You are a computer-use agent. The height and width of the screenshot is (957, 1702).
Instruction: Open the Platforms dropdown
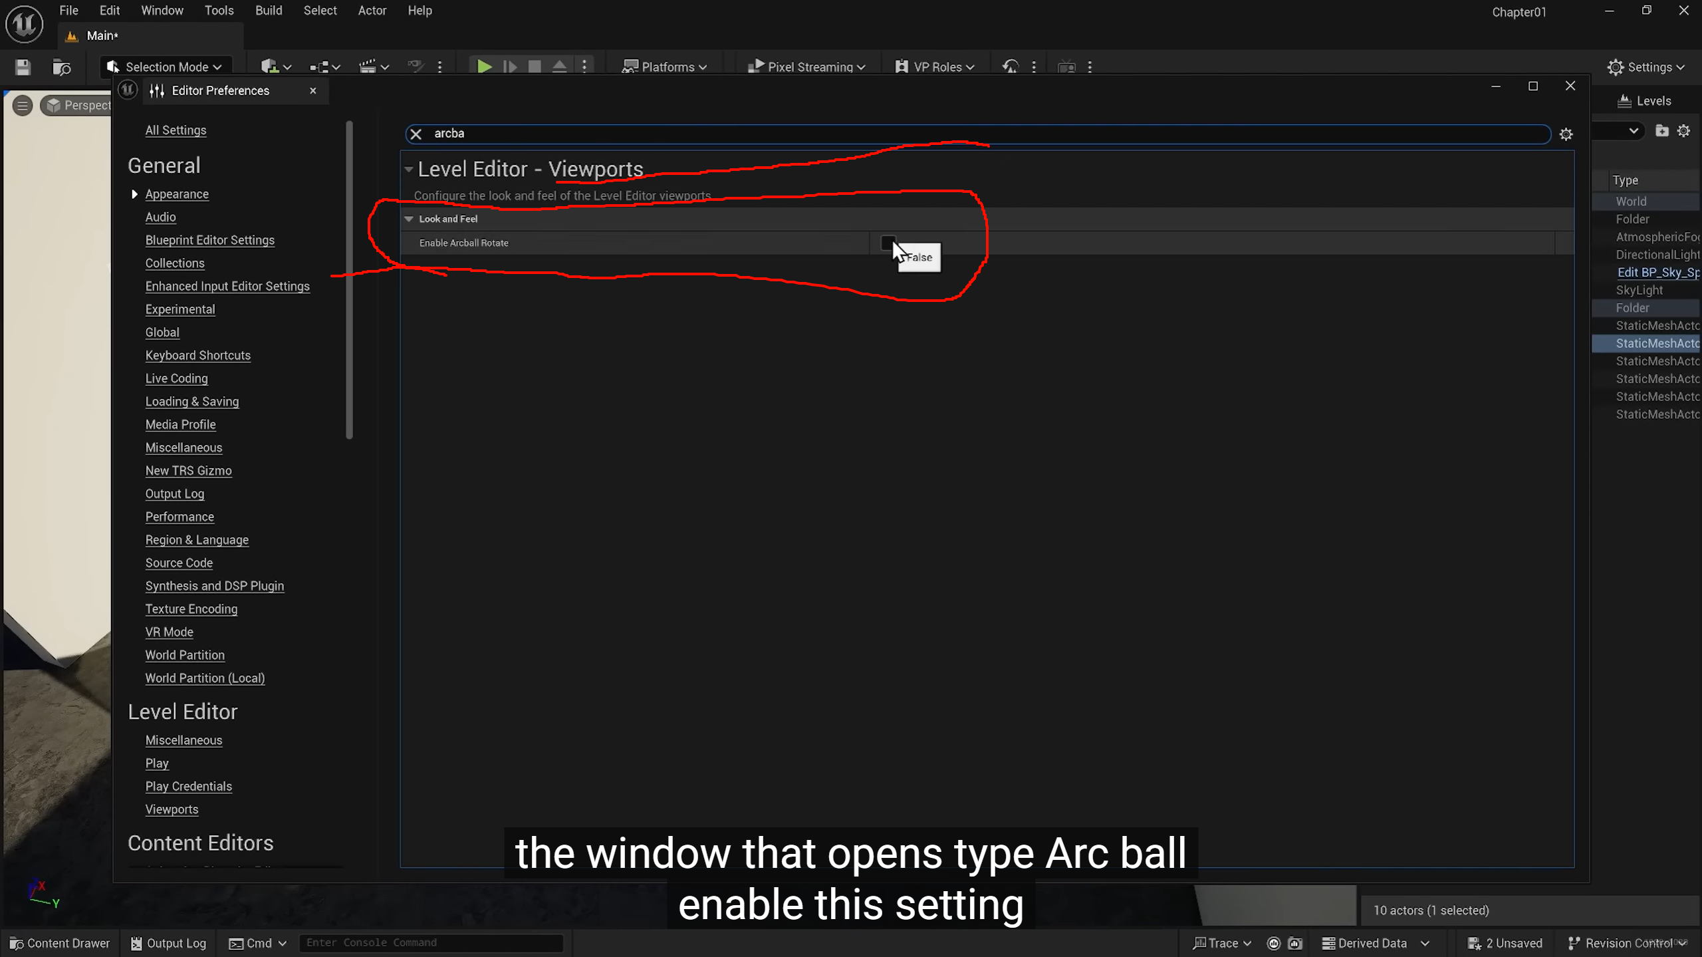(665, 67)
